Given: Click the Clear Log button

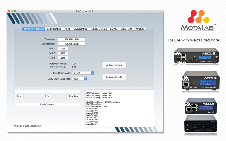Looking at the screenshot, I should point(73,96).
